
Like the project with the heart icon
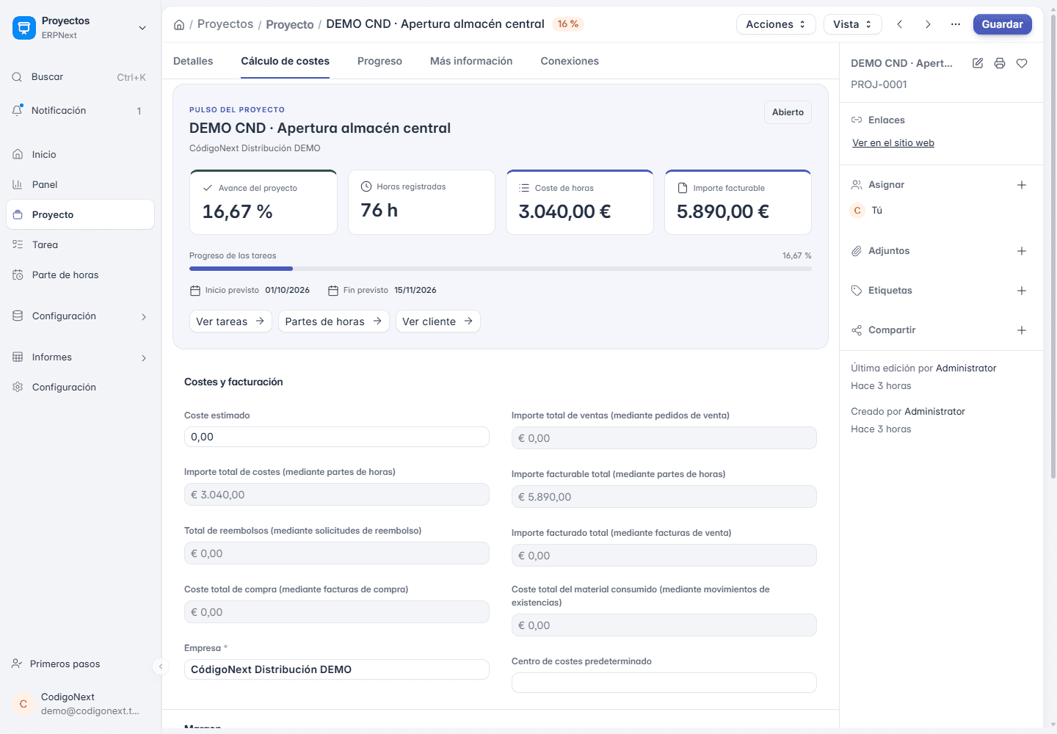coord(1022,63)
